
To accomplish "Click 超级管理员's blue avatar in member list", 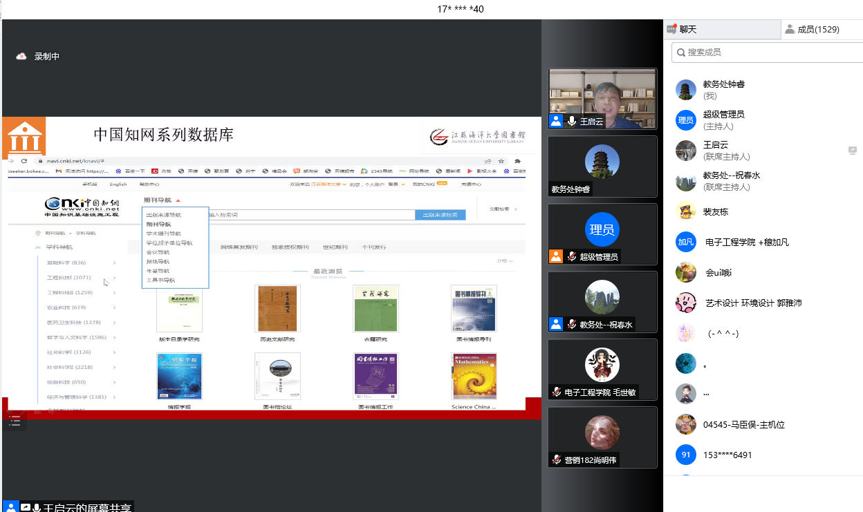I will pos(685,120).
